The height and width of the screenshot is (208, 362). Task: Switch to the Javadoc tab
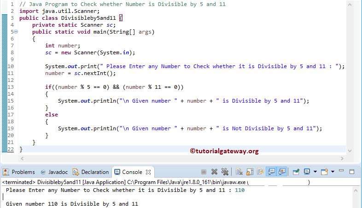point(54,172)
